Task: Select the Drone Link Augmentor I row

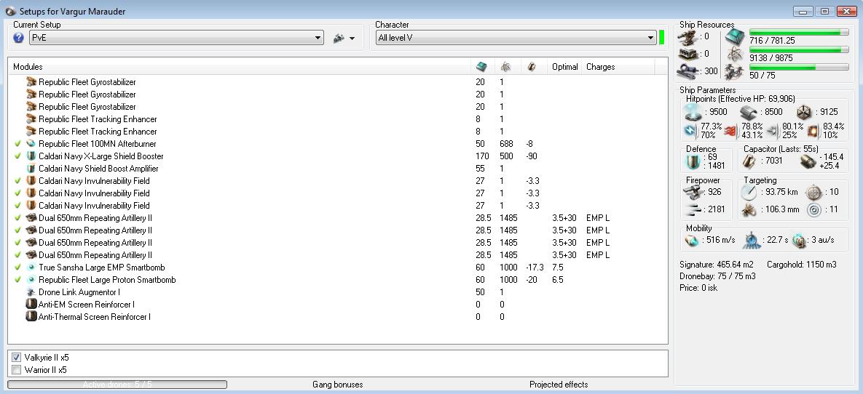Action: (338, 292)
